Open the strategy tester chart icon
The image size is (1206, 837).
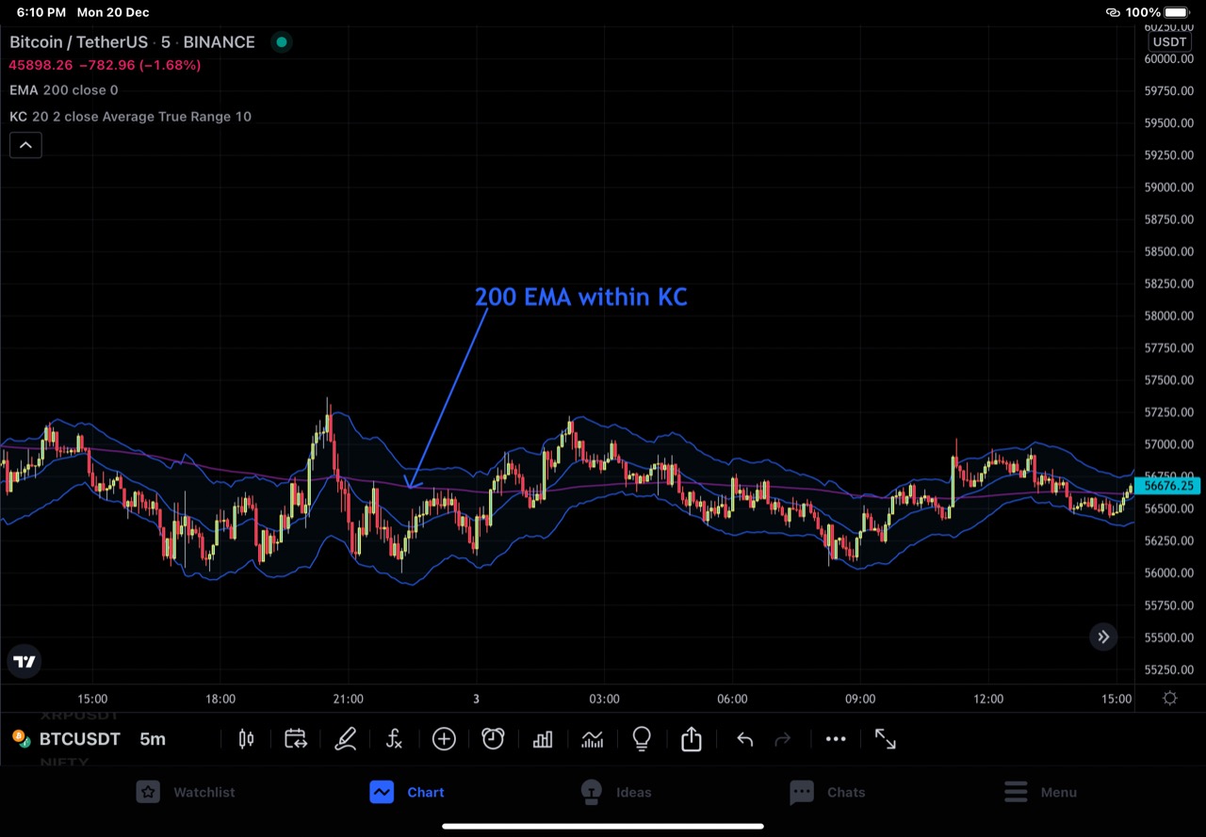pos(592,739)
